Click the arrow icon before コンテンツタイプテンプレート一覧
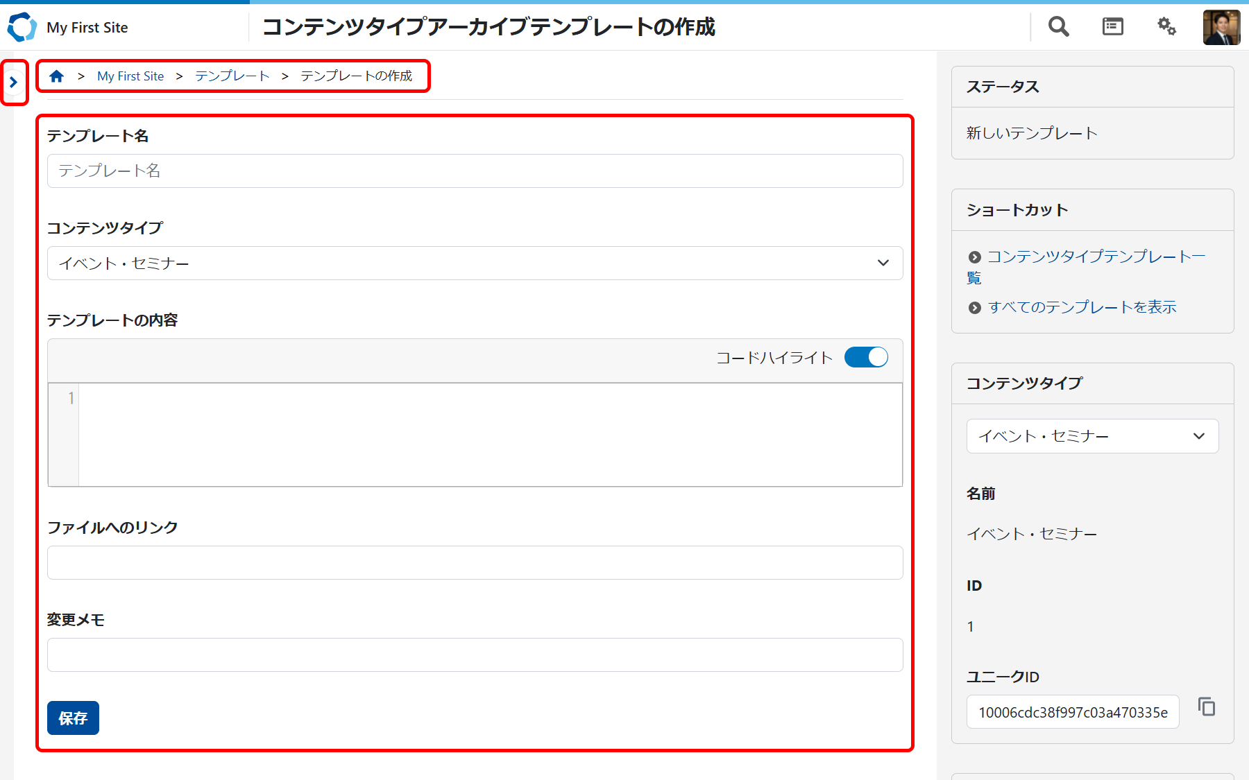 (x=974, y=257)
